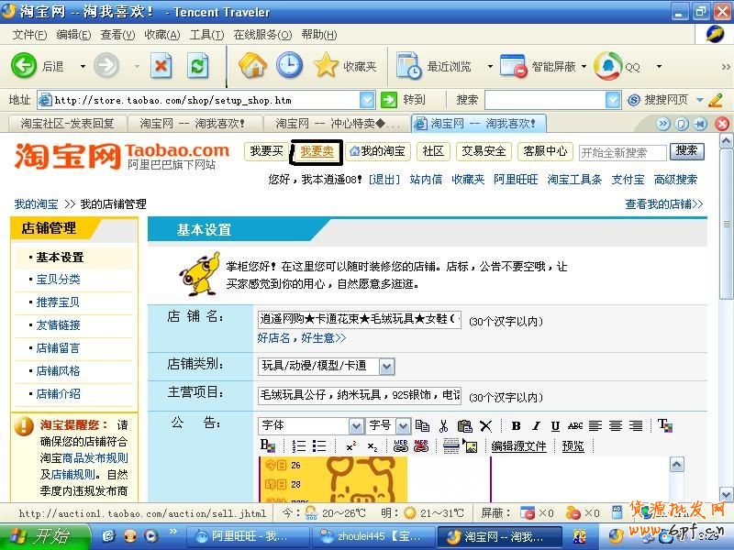Click the Taobao 开始全新搜索 search field
Viewport: 734px width, 550px height.
tap(623, 152)
